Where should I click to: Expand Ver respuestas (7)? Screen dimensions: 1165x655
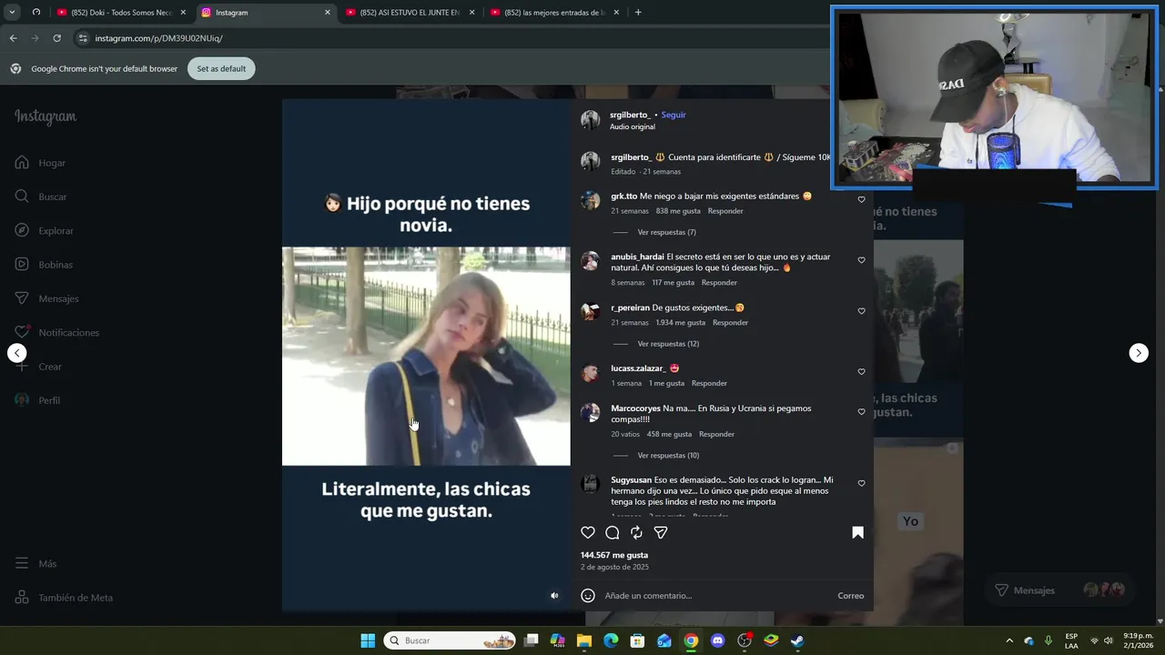pyautogui.click(x=666, y=232)
